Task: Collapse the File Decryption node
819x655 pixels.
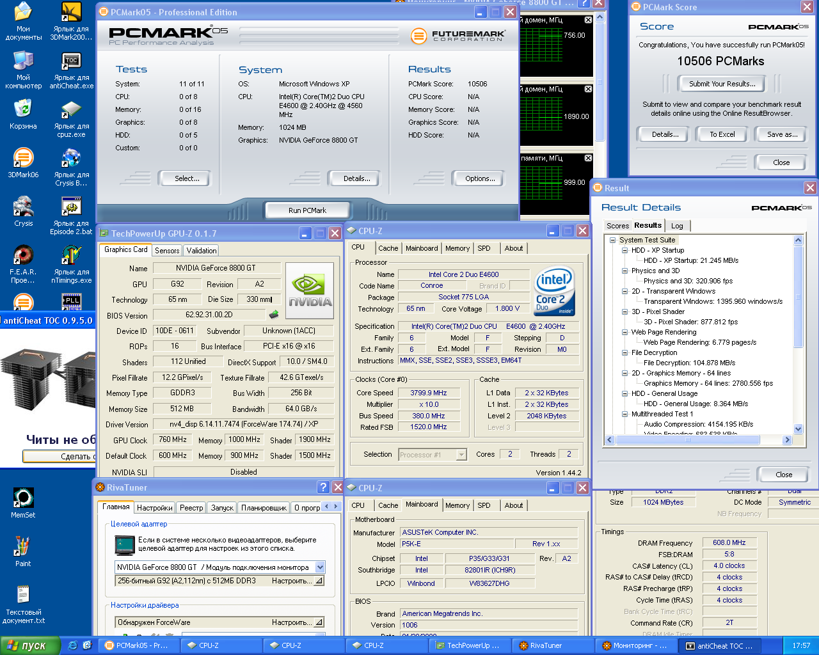Action: (x=624, y=352)
